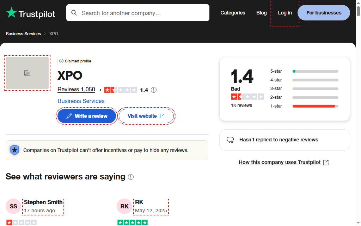Click external link icon beside Trustpilot usage link

(x=326, y=162)
